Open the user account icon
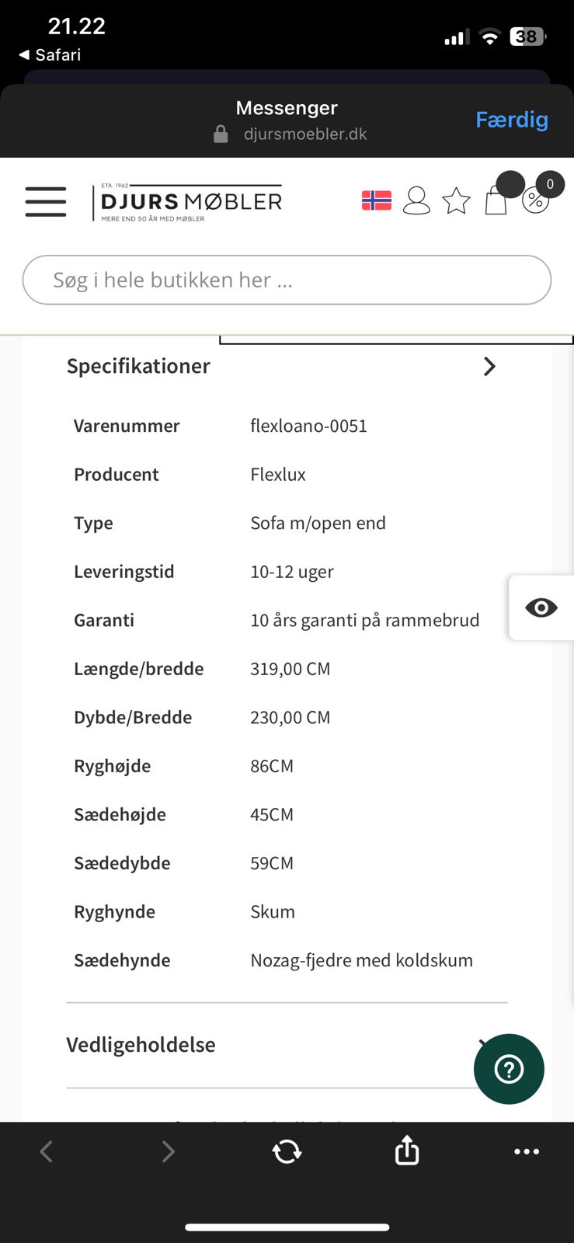This screenshot has height=1243, width=574. pos(416,200)
